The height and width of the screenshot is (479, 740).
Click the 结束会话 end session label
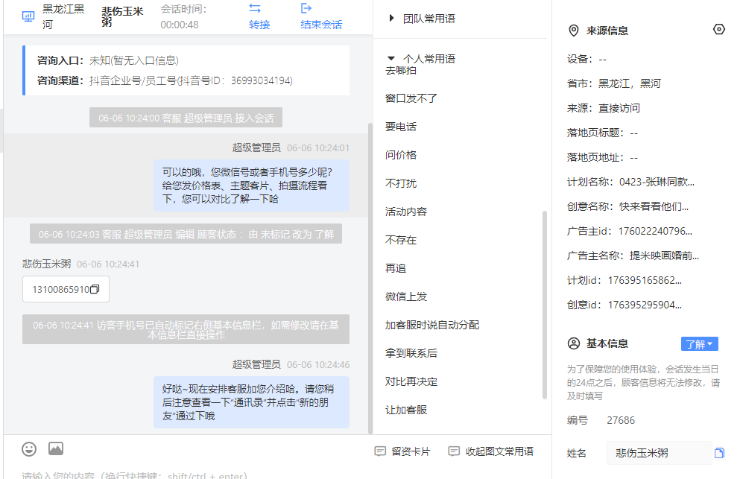321,25
